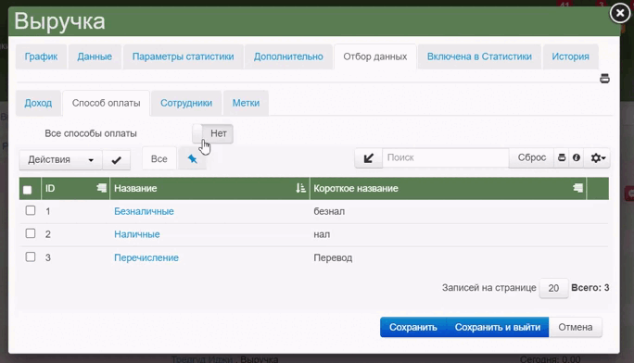Viewport: 634px width, 363px height.
Task: Click the records per page field showing 20
Action: tap(553, 288)
